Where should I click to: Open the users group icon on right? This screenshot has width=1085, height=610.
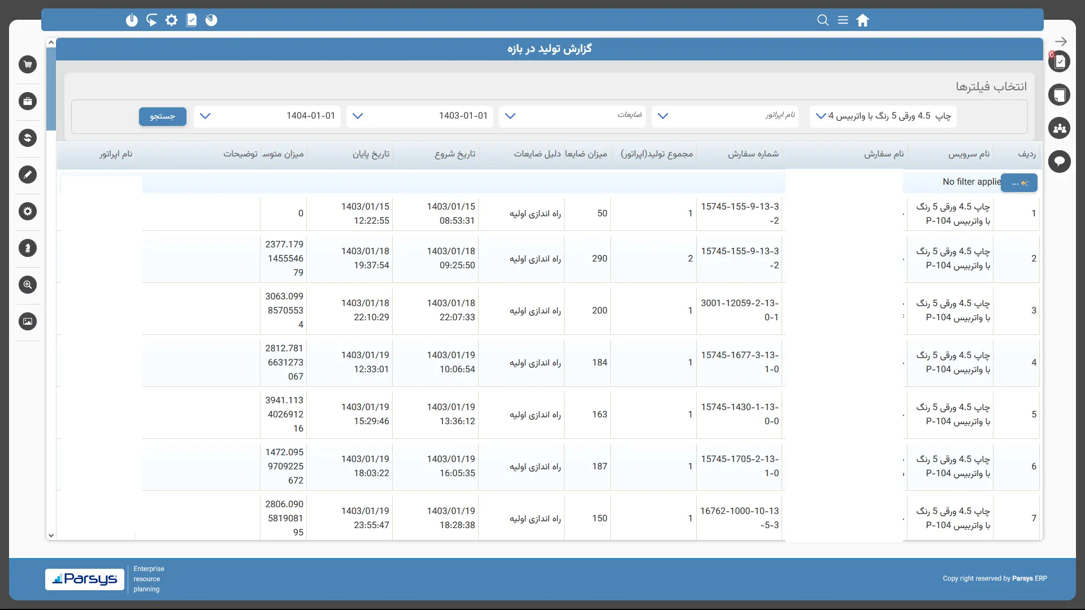(1060, 128)
